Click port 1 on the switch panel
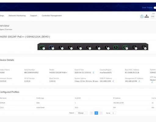The image size is (156, 122). (x=42, y=47)
